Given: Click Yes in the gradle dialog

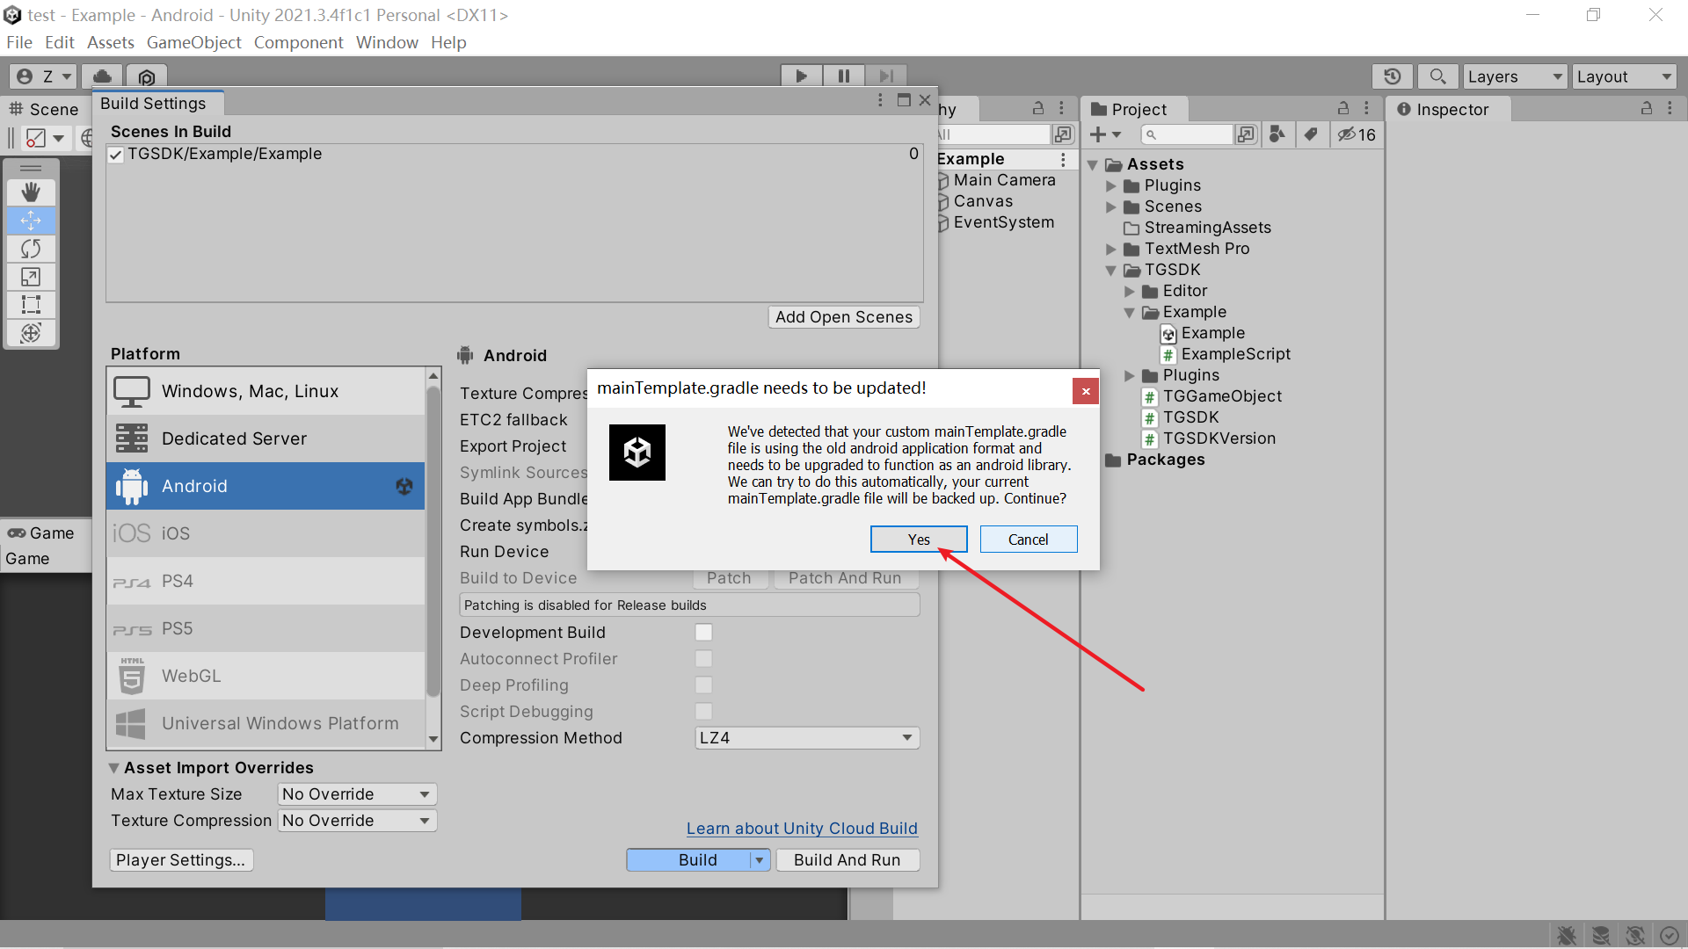Looking at the screenshot, I should 919,540.
